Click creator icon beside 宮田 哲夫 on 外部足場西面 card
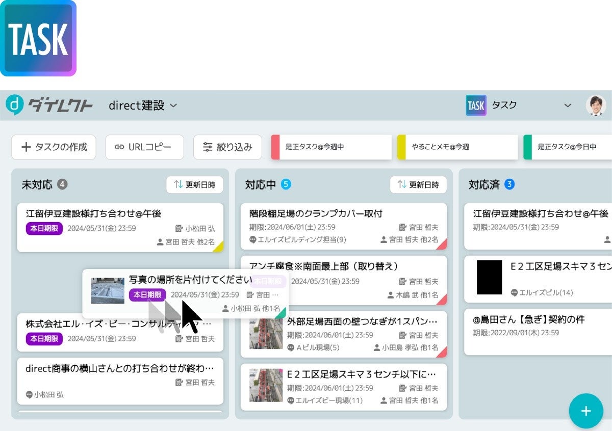Screen dimensions: 612x431 click(x=403, y=335)
